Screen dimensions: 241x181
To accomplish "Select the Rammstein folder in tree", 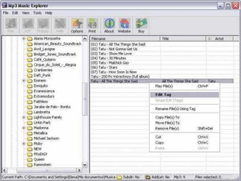I will [42, 165].
